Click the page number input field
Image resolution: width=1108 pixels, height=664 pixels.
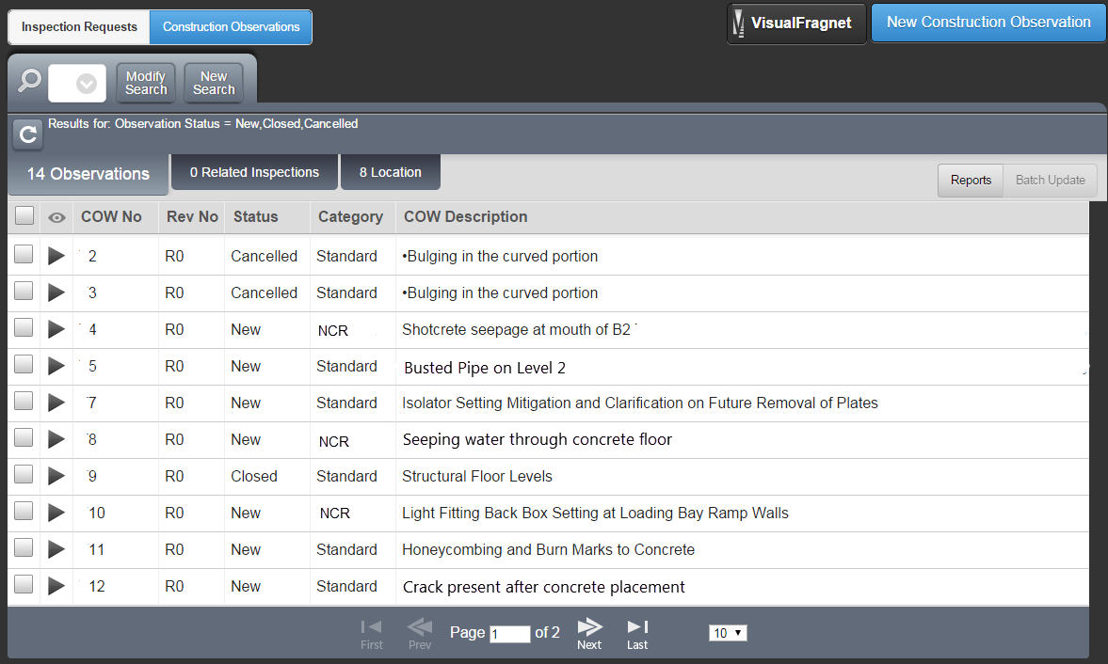click(509, 634)
